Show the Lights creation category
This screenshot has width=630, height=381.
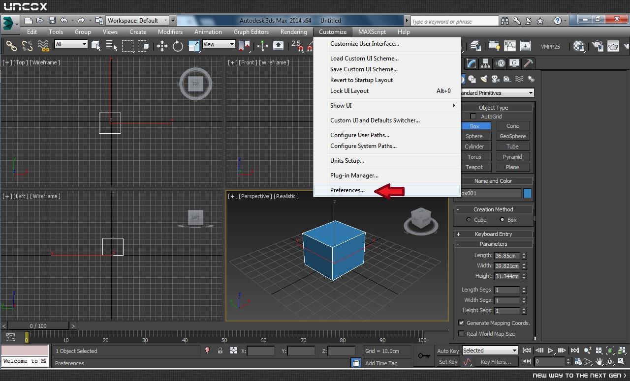pos(484,79)
